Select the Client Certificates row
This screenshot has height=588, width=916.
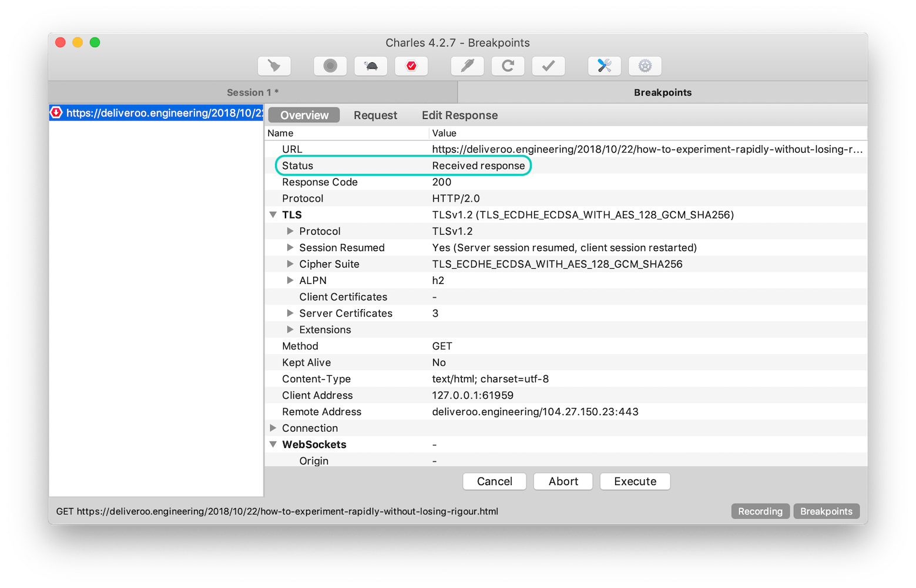click(x=566, y=297)
